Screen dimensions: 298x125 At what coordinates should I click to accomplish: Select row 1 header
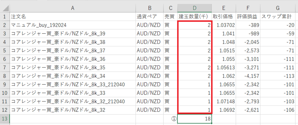point(5,16)
